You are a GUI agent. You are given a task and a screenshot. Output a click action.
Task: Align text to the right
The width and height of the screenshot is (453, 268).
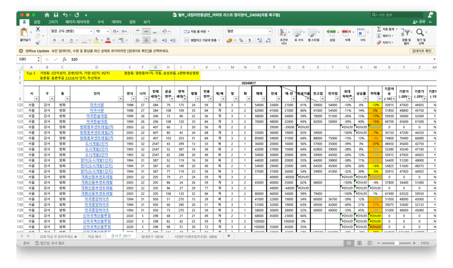[x=155, y=40]
